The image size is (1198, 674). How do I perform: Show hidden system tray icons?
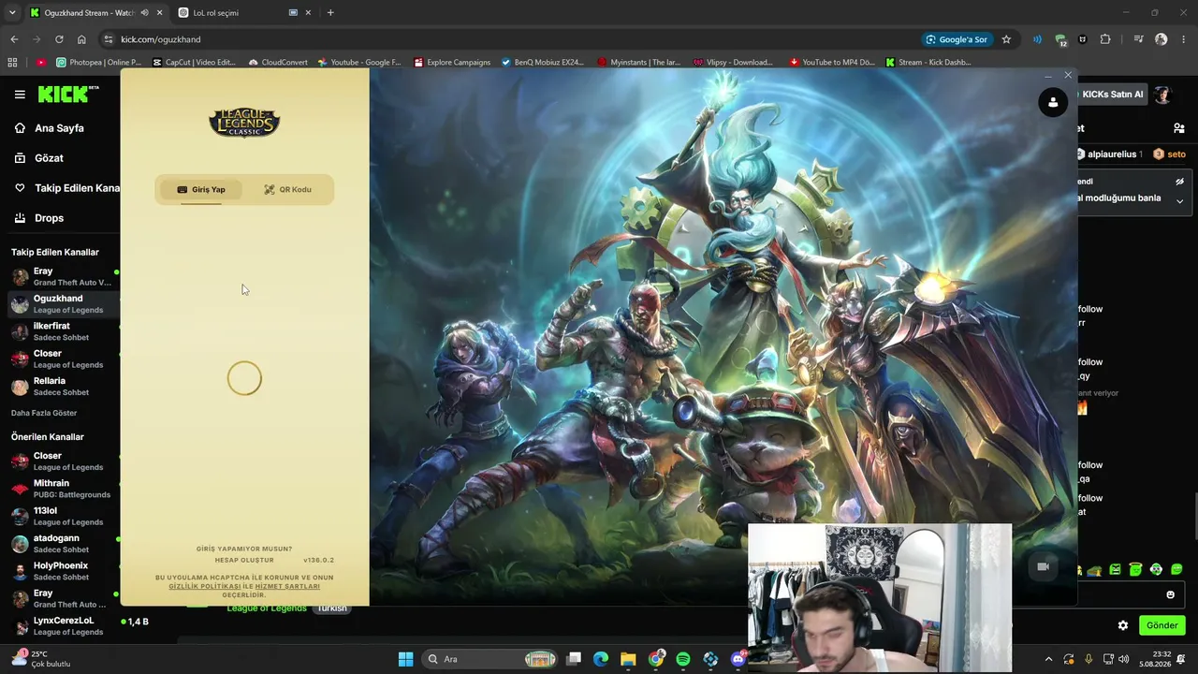[1048, 659]
